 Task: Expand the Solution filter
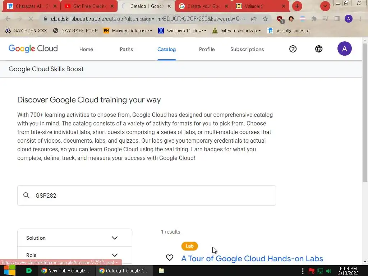[x=75, y=238]
